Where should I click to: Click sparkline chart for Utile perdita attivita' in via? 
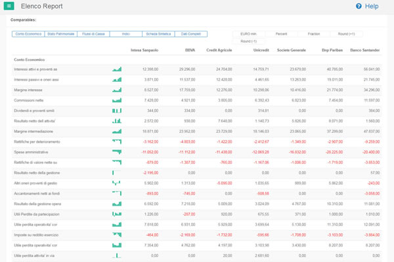point(117,255)
